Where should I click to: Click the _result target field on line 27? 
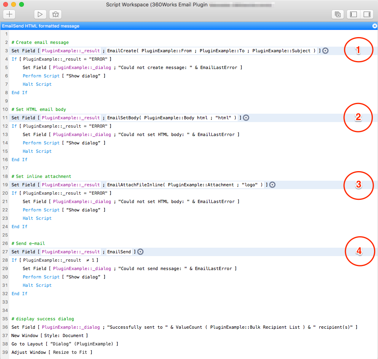(x=71, y=252)
